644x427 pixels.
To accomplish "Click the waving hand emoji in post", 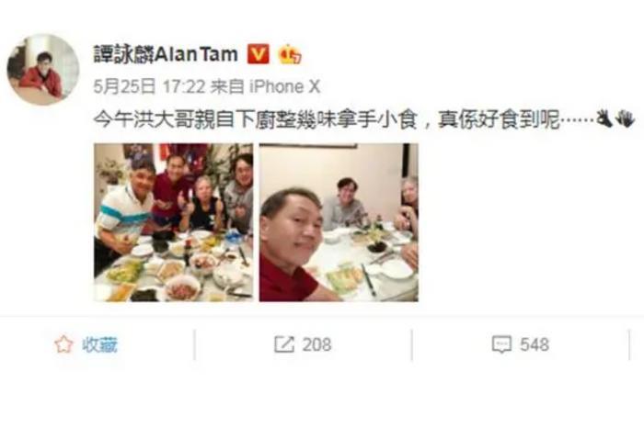I will 626,118.
